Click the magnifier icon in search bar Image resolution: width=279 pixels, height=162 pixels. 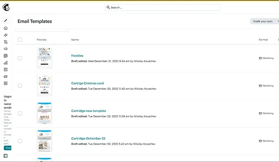pyautogui.click(x=108, y=7)
